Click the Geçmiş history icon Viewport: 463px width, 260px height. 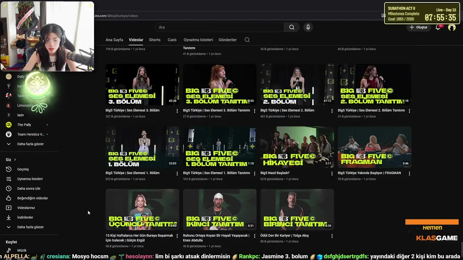coord(9,169)
